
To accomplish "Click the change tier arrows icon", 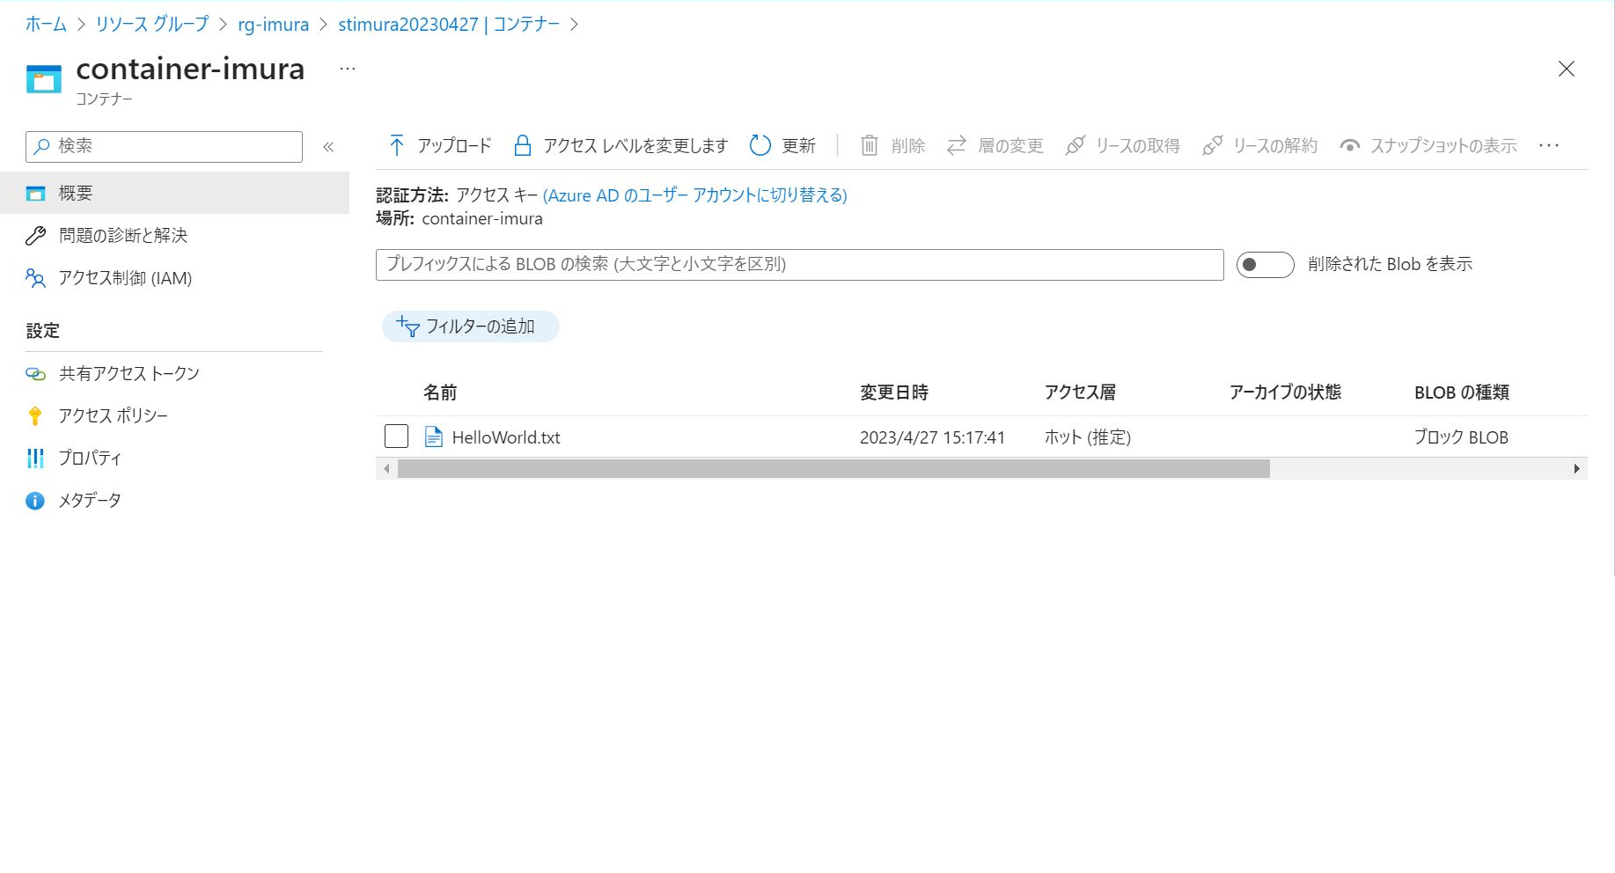I will pos(957,145).
